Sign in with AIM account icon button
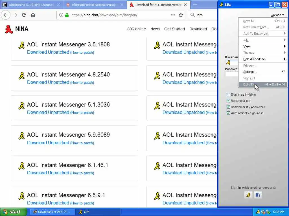 point(248,195)
